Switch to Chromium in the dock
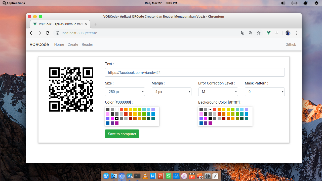The image size is (322, 181). [122, 176]
